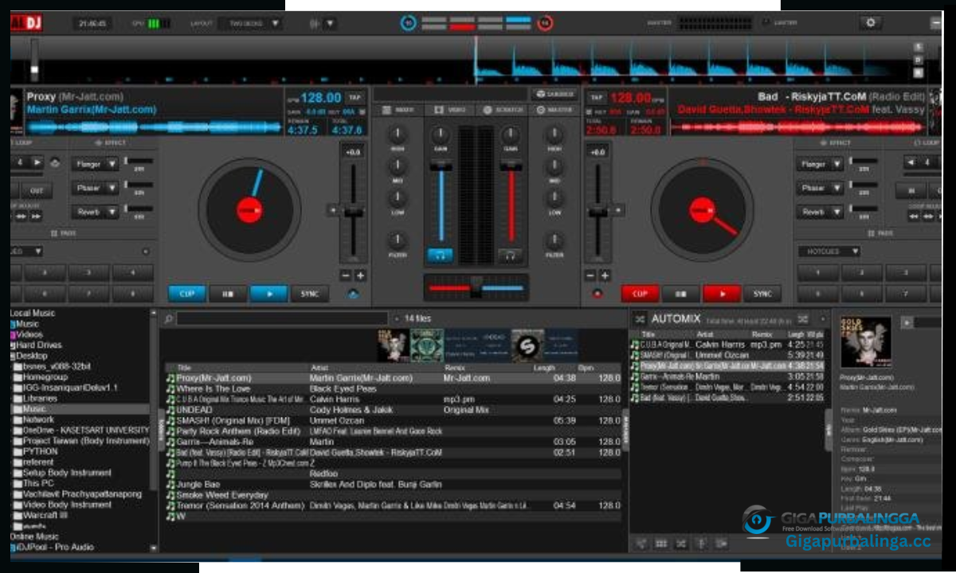The image size is (956, 573).
Task: Click the pitch plus button on the right deck
Action: click(x=606, y=275)
